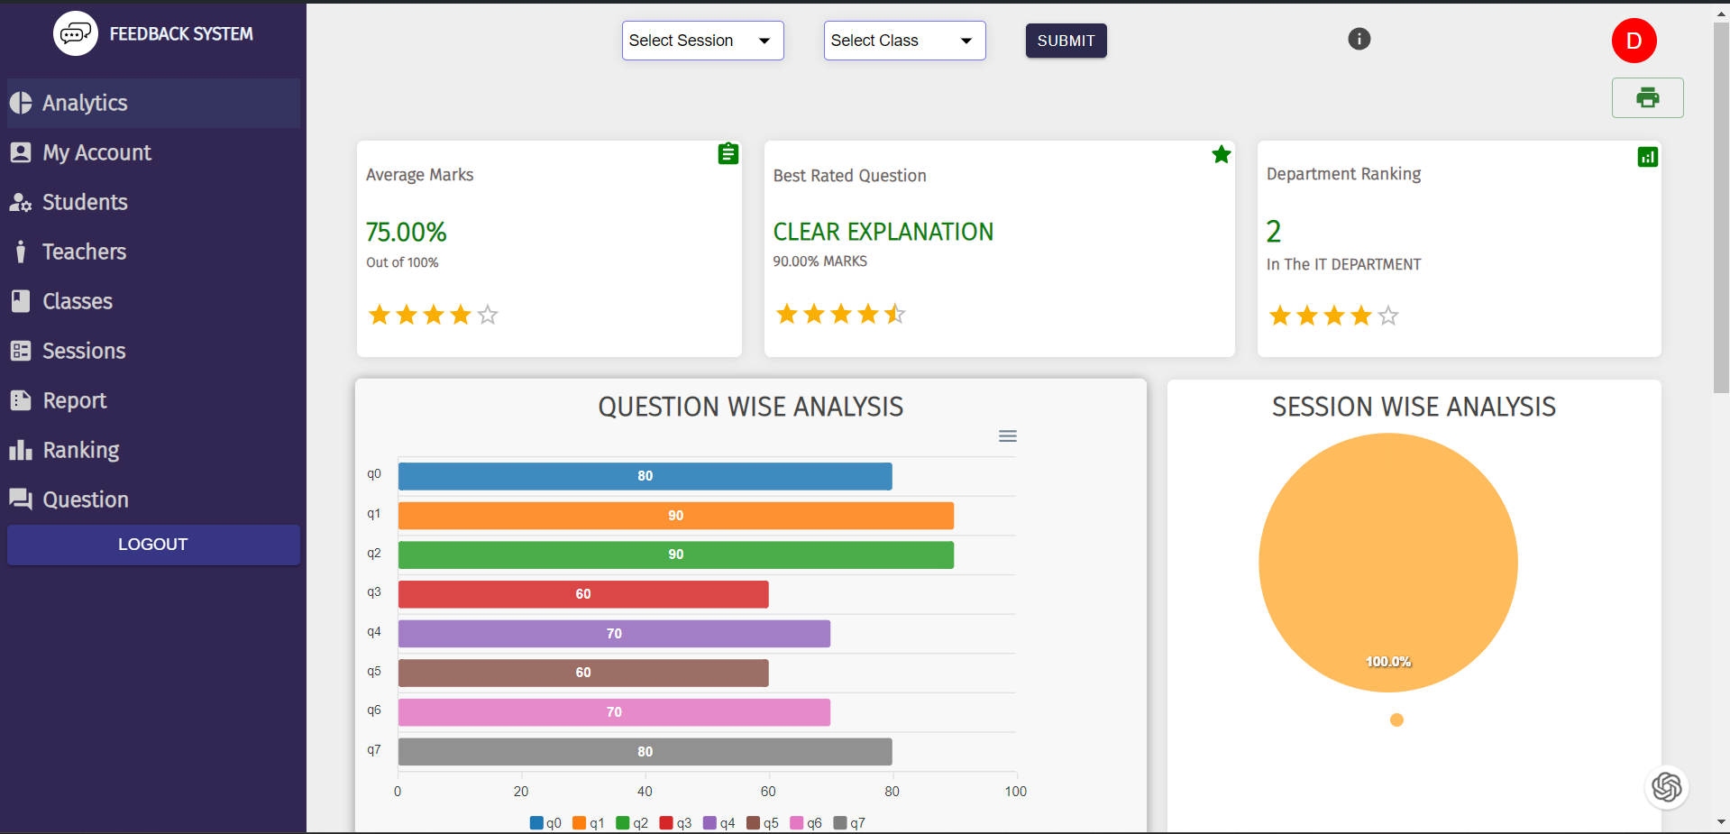
Task: Click the Feedback System chat logo
Action: (76, 33)
